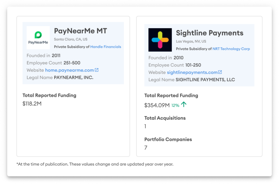Click the time of publication footnote
The image size is (279, 184).
tap(95, 164)
